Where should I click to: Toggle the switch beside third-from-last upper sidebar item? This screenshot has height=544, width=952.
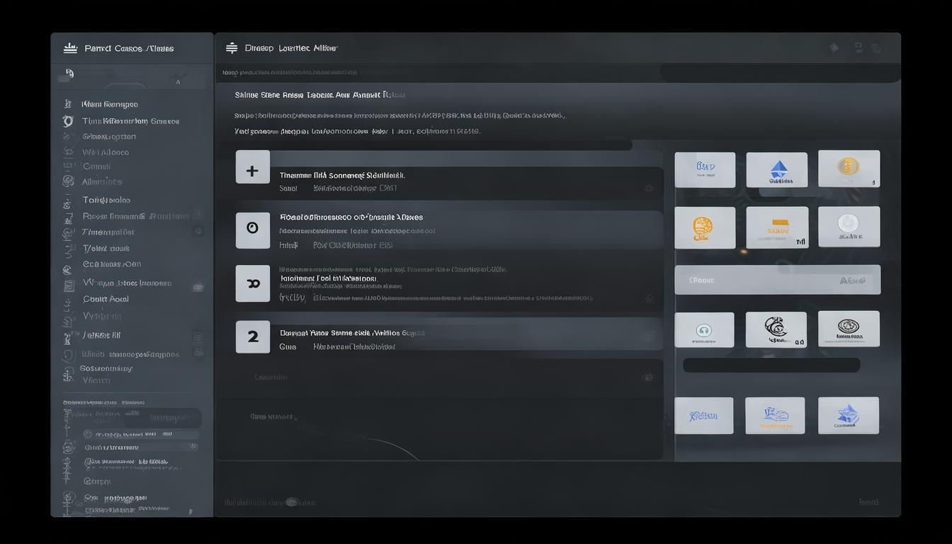(198, 337)
